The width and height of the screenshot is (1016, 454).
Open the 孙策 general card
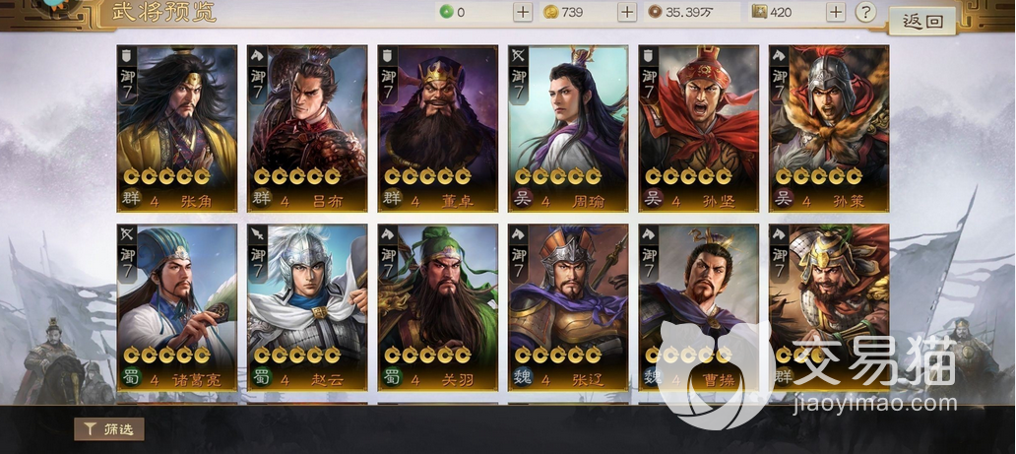[829, 128]
